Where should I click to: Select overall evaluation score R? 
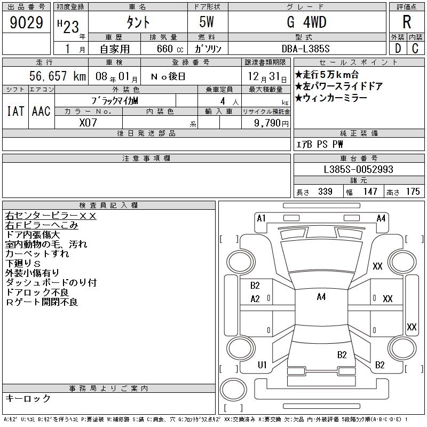[x=407, y=22]
